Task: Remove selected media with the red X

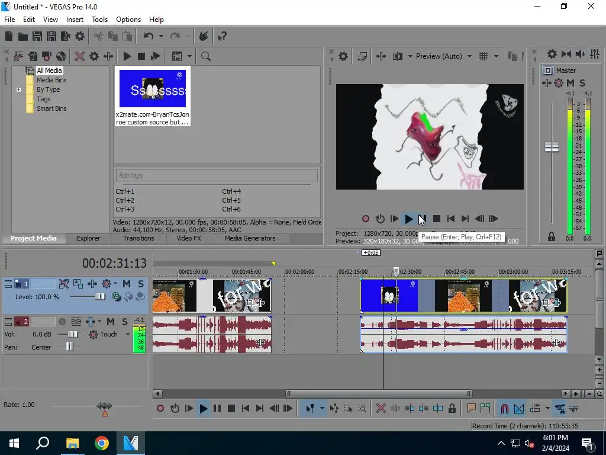Action: coord(80,56)
